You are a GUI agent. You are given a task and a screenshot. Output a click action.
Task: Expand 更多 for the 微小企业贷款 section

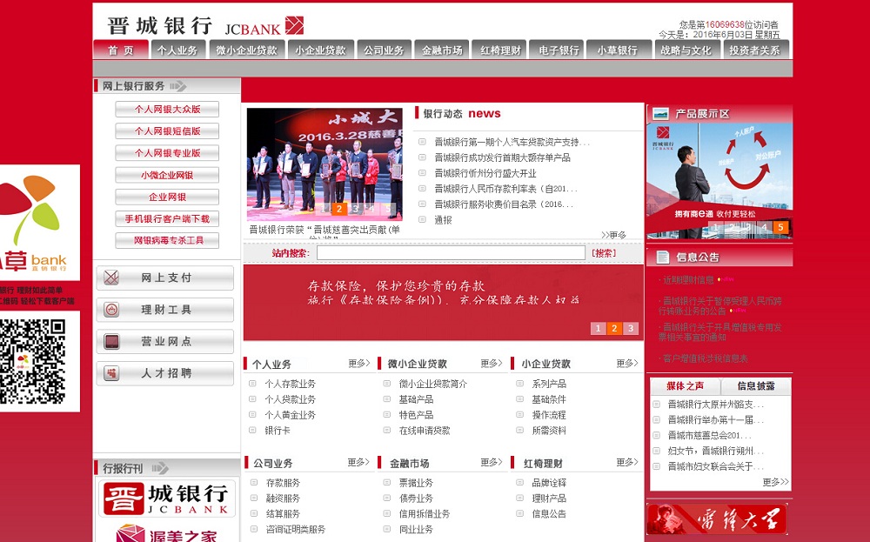tap(492, 364)
